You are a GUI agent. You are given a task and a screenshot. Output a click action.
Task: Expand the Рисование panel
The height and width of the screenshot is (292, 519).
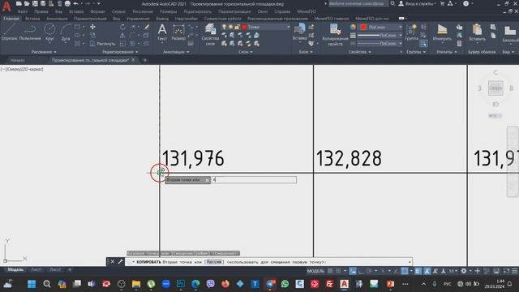[44, 52]
